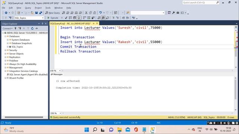Toggle Results to Grid option
The image size is (239, 134).
tap(103, 18)
